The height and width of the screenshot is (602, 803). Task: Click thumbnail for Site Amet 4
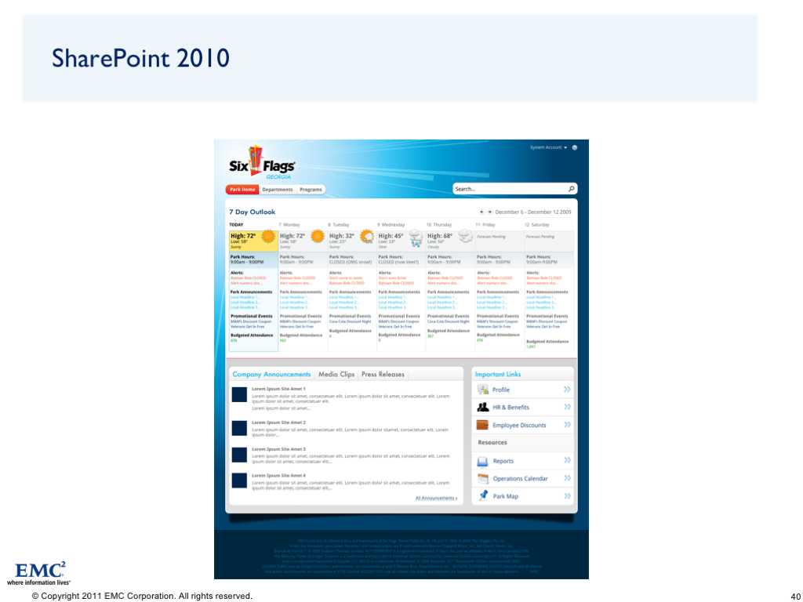click(239, 481)
